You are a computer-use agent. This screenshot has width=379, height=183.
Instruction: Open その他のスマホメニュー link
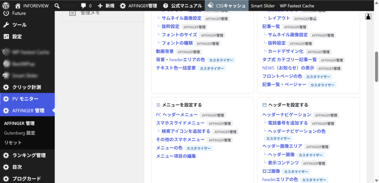[180, 140]
